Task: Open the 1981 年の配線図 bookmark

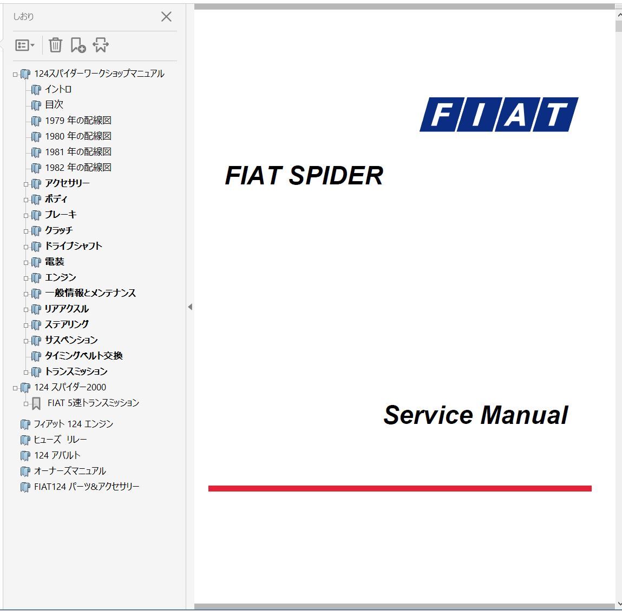Action: pyautogui.click(x=78, y=152)
